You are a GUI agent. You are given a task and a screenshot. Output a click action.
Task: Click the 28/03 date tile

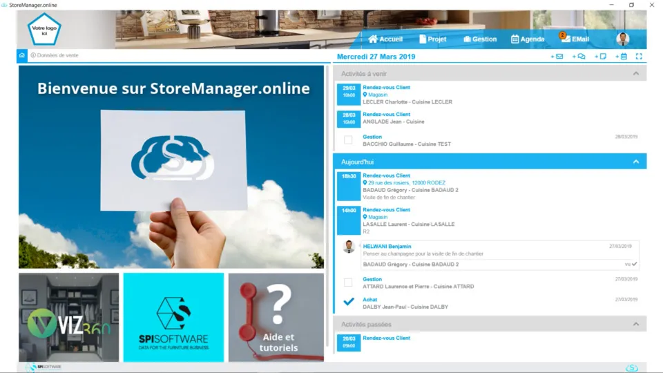(349, 119)
